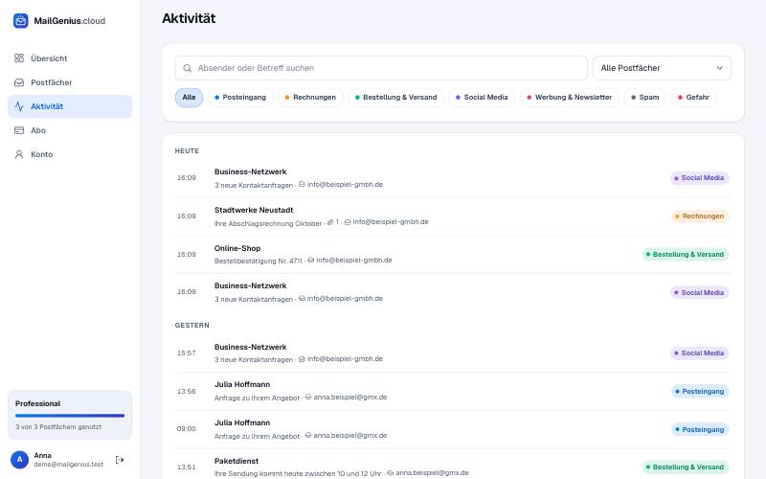
Task: Click the avatar circle with letter A
Action: [x=19, y=460]
